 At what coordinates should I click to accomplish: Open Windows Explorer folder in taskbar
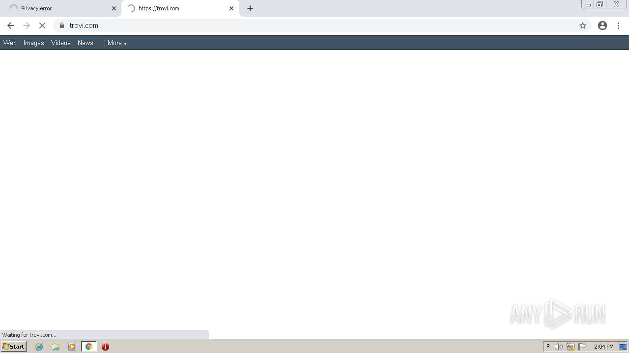tap(56, 347)
